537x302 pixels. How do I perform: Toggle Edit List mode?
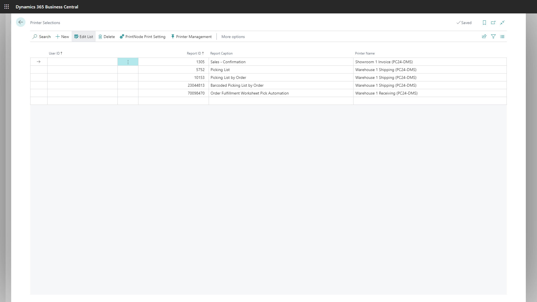pyautogui.click(x=83, y=37)
